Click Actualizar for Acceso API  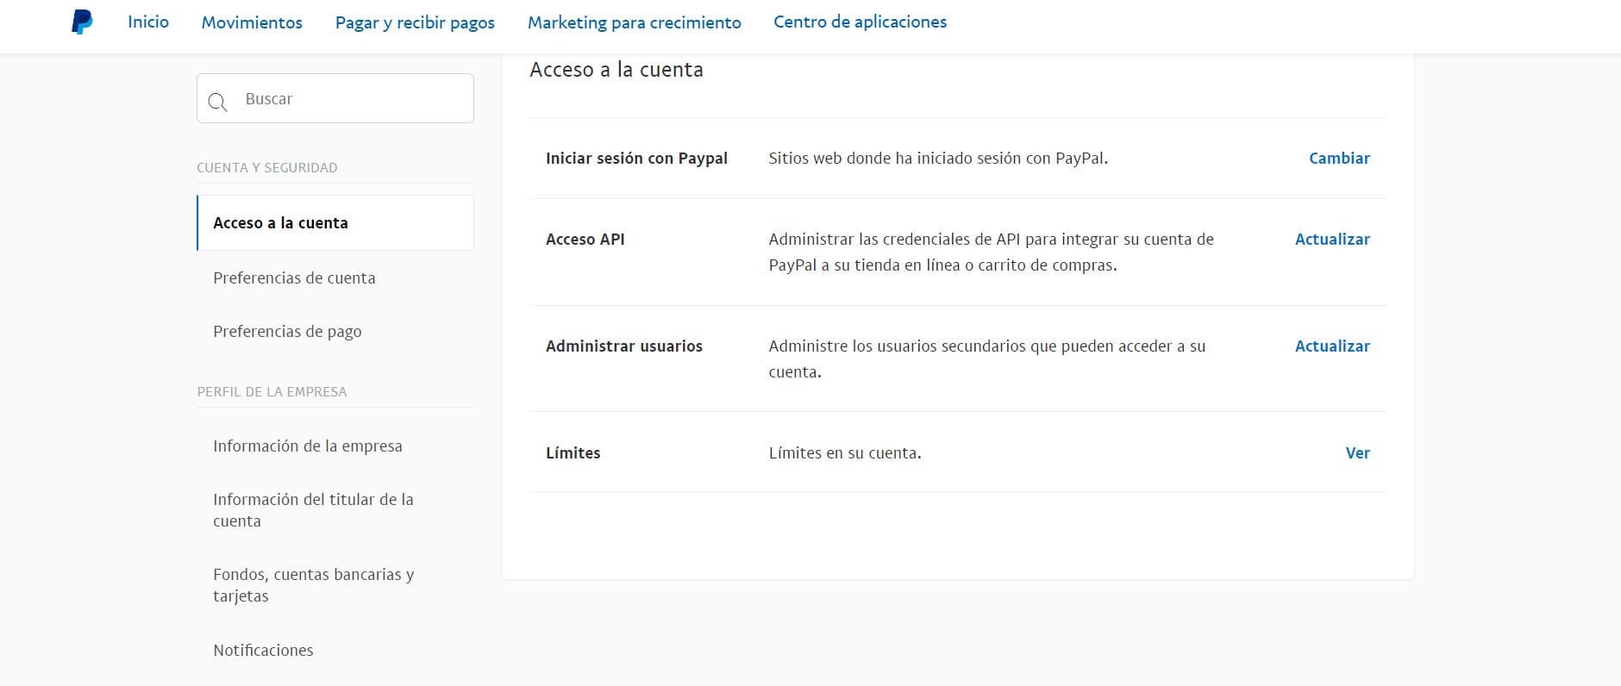[x=1332, y=240]
